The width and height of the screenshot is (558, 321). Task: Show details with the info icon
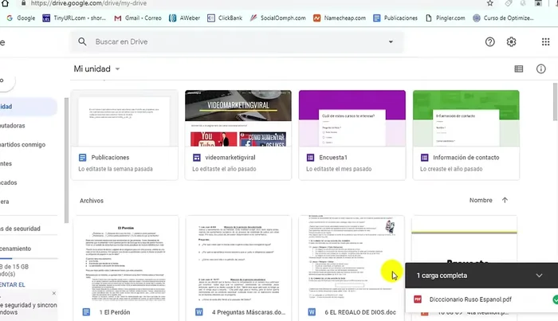[541, 69]
